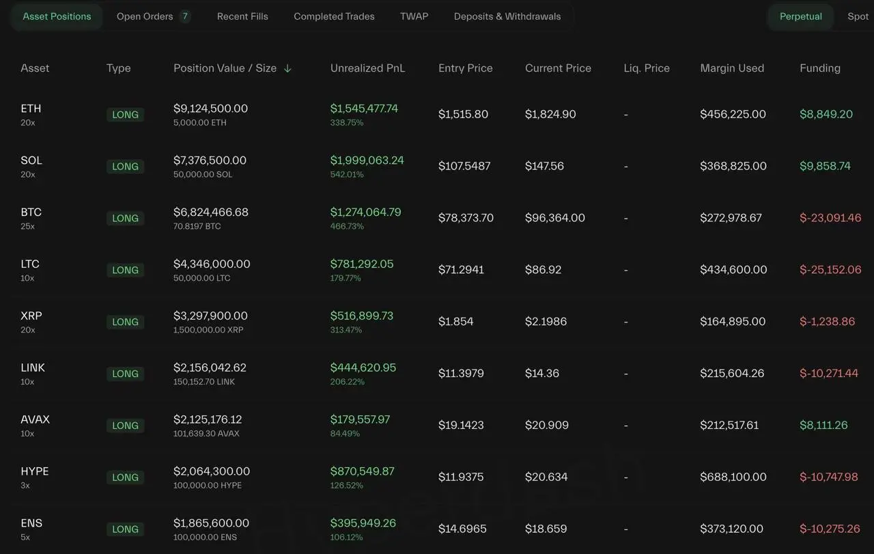Image resolution: width=874 pixels, height=554 pixels.
Task: Open the Asset Positions tab
Action: click(x=57, y=16)
